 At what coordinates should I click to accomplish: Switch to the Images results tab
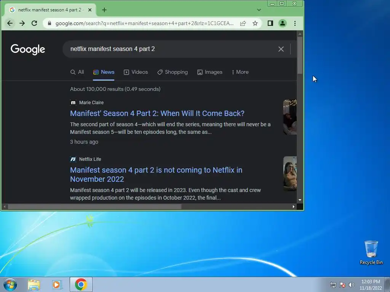click(210, 72)
